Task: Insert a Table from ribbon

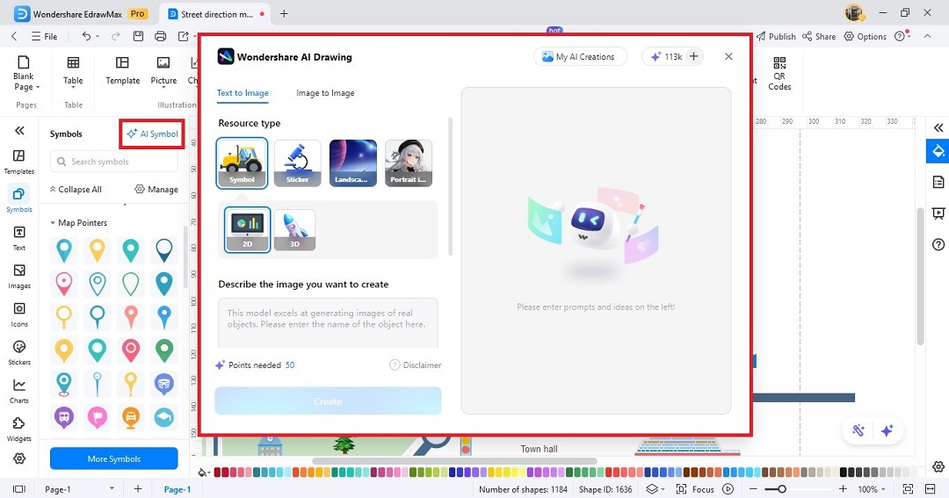Action: [73, 71]
